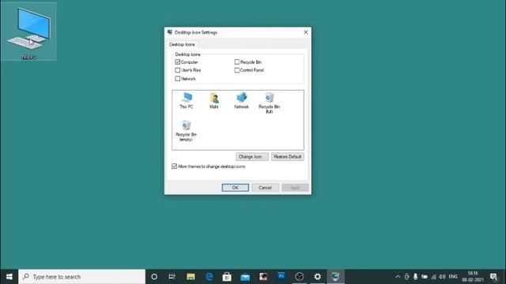This screenshot has height=284, width=506.
Task: Check the User's Files checkbox
Action: tap(177, 70)
